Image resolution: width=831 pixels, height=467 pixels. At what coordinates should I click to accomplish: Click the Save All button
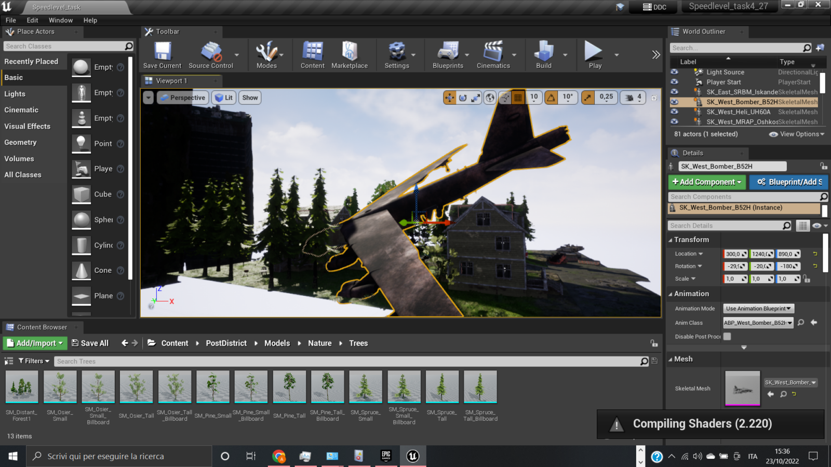90,343
